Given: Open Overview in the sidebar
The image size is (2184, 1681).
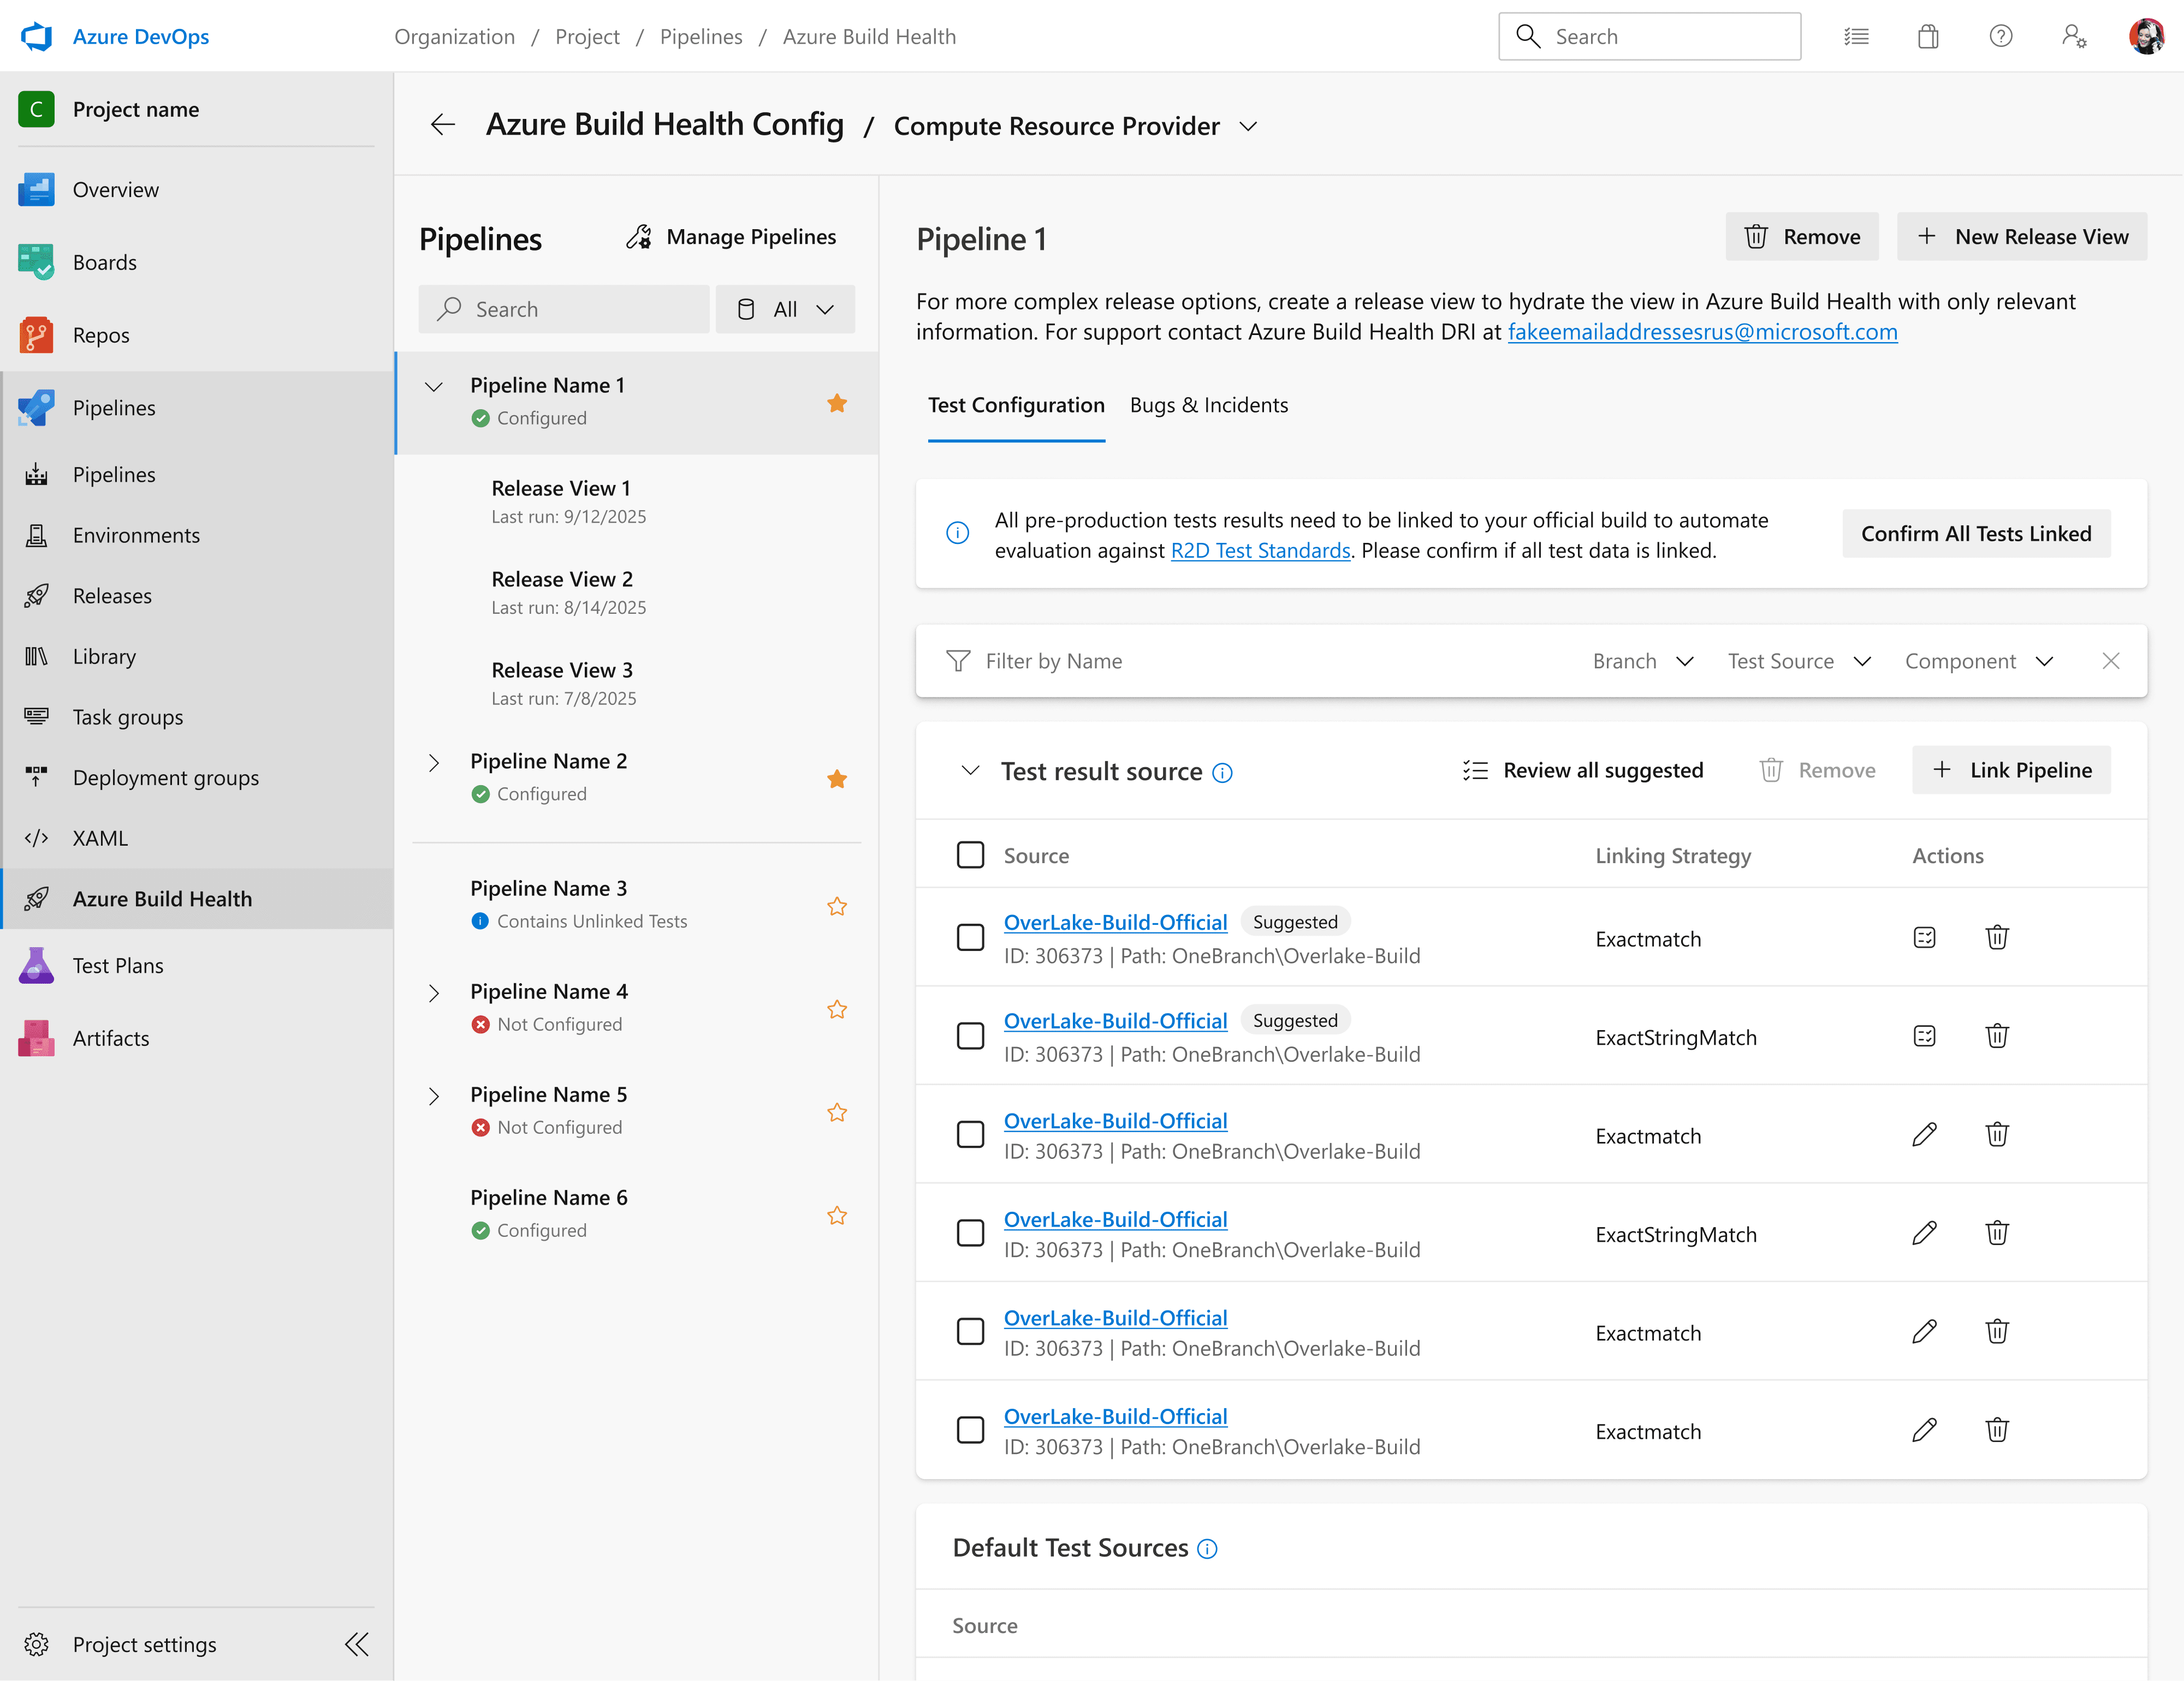Looking at the screenshot, I should click(x=196, y=190).
